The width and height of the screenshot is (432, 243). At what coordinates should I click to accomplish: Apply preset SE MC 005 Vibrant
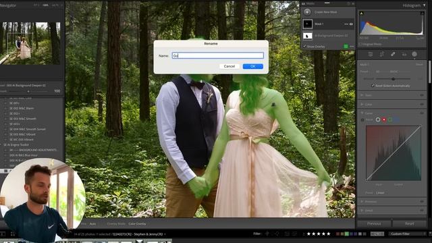[22, 140]
